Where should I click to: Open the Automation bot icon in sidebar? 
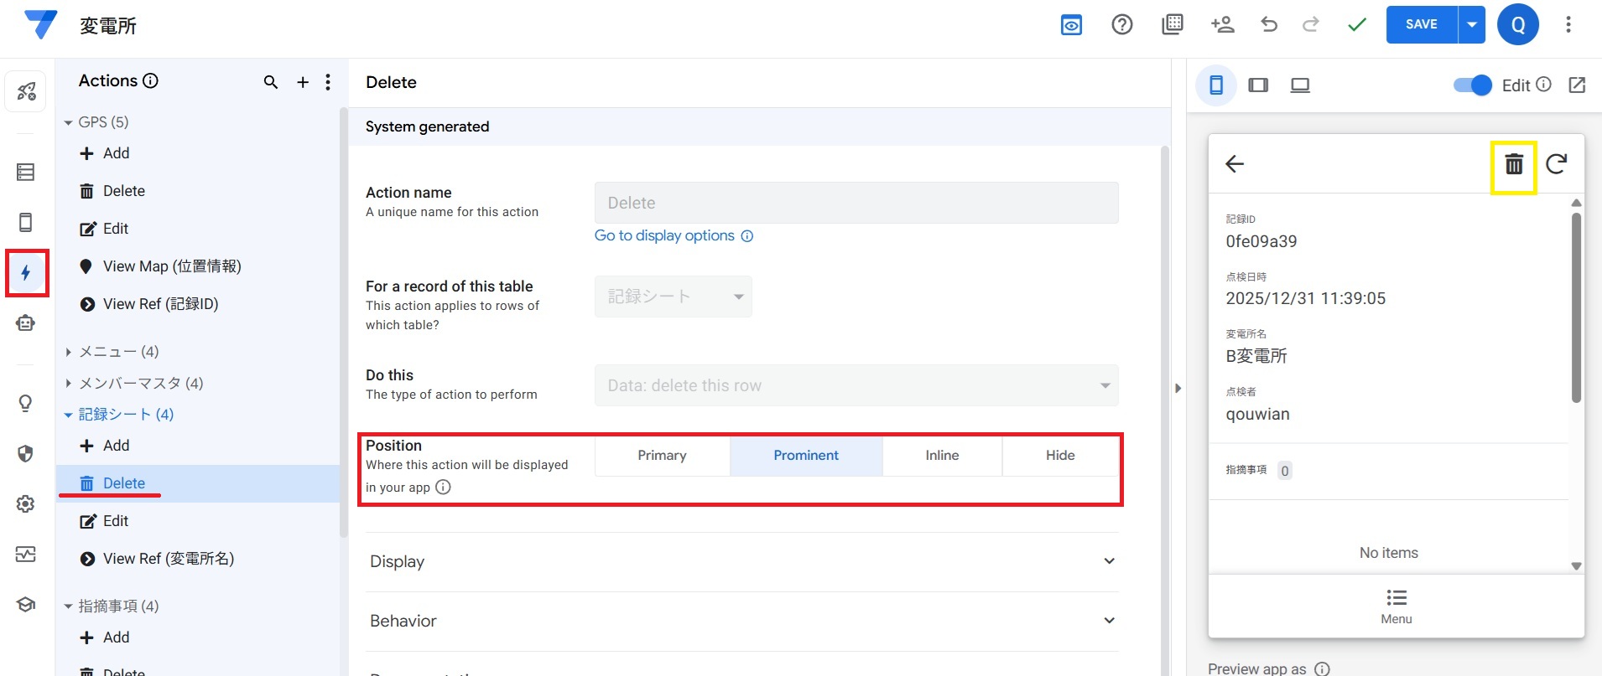[x=25, y=323]
